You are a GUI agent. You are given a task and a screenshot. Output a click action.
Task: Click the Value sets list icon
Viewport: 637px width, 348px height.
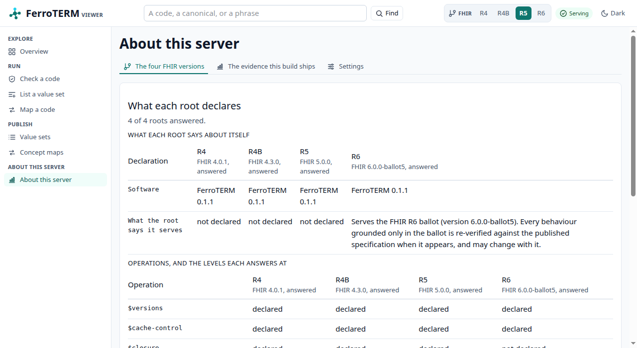click(12, 137)
